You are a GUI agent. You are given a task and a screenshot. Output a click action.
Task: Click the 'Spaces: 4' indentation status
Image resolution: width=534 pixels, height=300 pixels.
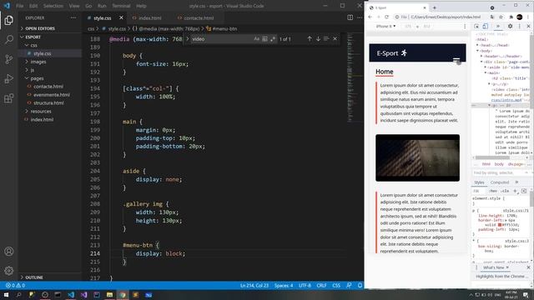click(x=284, y=285)
